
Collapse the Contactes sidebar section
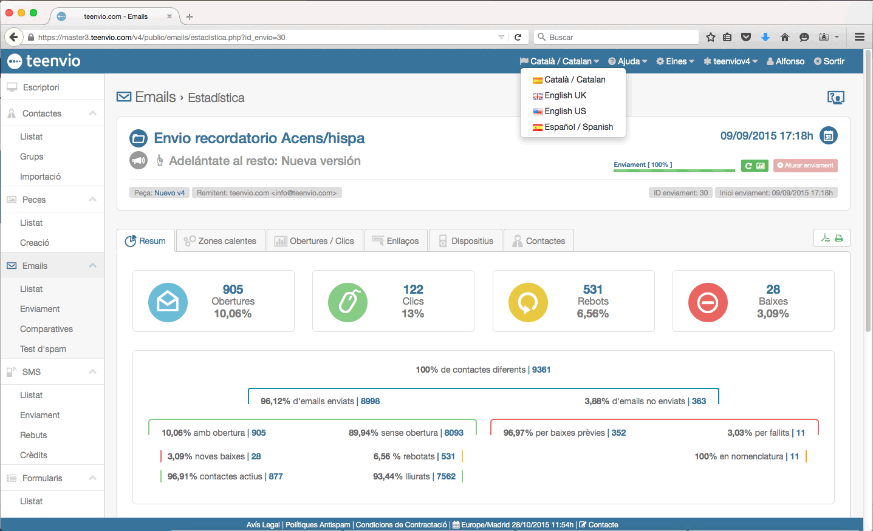[x=92, y=113]
